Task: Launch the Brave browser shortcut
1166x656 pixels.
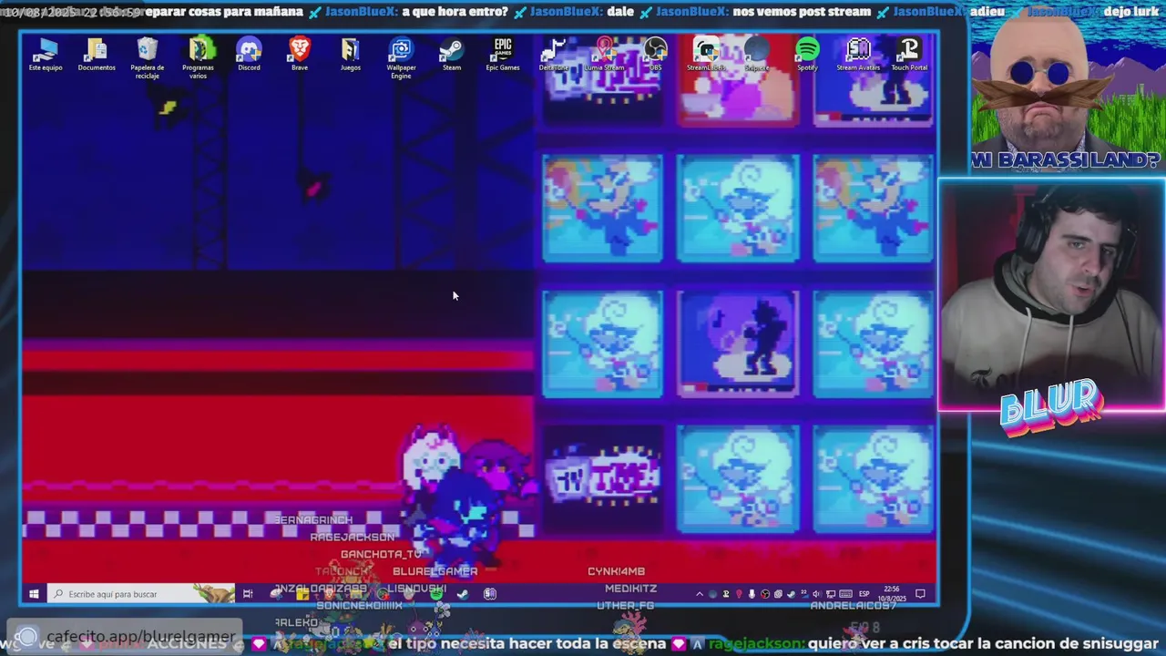Action: (300, 55)
